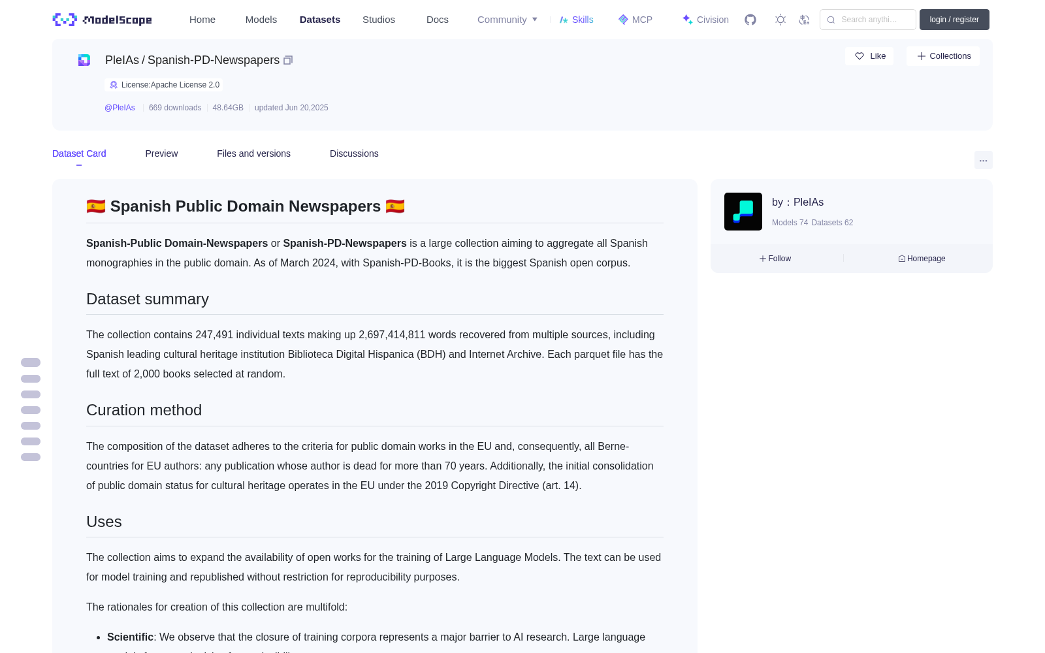
Task: Go to the Home page
Action: click(x=202, y=20)
